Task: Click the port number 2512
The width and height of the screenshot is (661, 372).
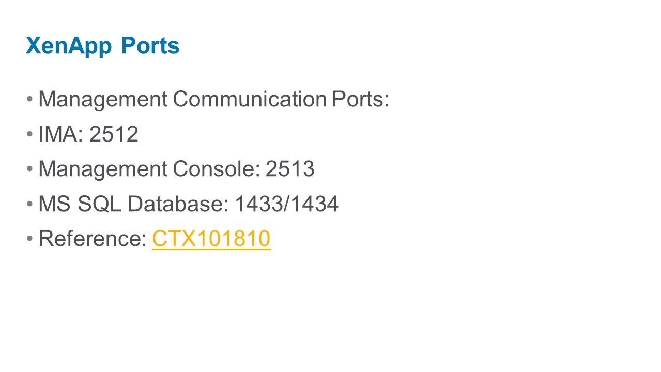Action: click(x=114, y=134)
